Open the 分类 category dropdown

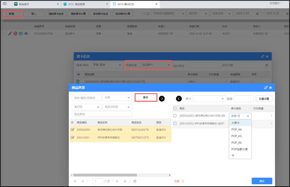[117, 98]
